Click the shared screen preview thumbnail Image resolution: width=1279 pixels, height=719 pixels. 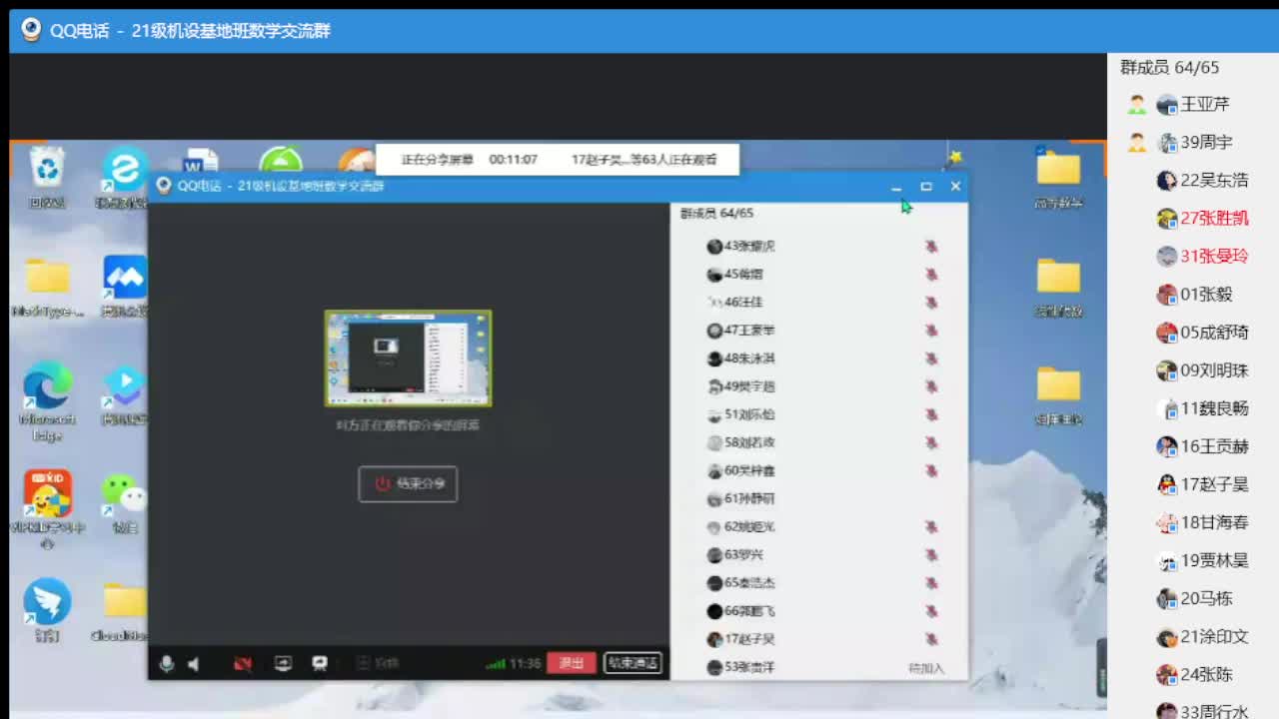click(x=408, y=358)
